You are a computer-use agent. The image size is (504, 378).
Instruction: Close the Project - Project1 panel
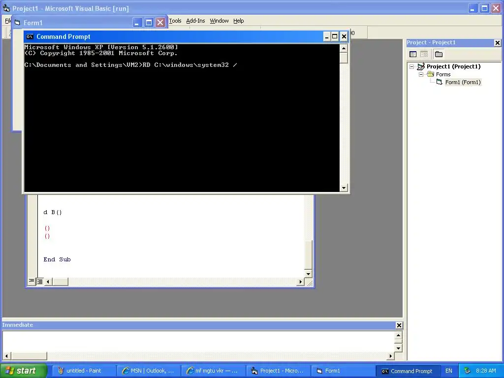click(497, 43)
